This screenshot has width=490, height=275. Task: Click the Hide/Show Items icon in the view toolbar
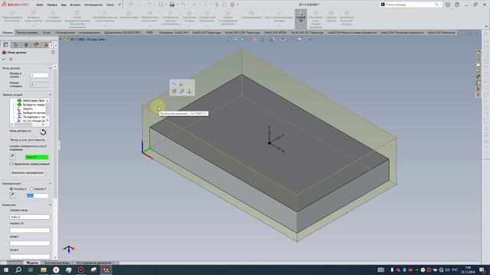click(283, 40)
